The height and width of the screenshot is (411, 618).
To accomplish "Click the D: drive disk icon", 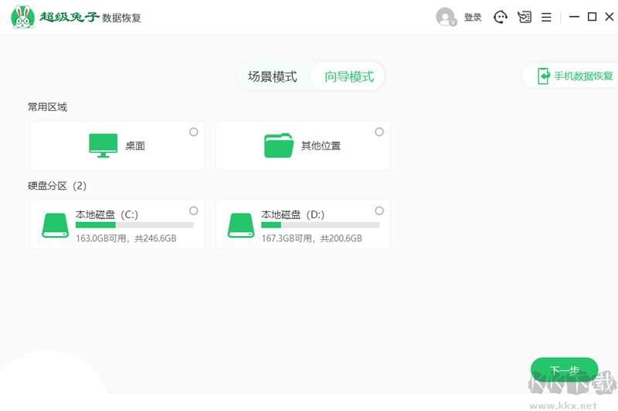I will click(x=241, y=224).
